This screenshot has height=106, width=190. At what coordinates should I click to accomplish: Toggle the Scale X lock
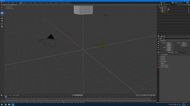pyautogui.click(x=172, y=48)
